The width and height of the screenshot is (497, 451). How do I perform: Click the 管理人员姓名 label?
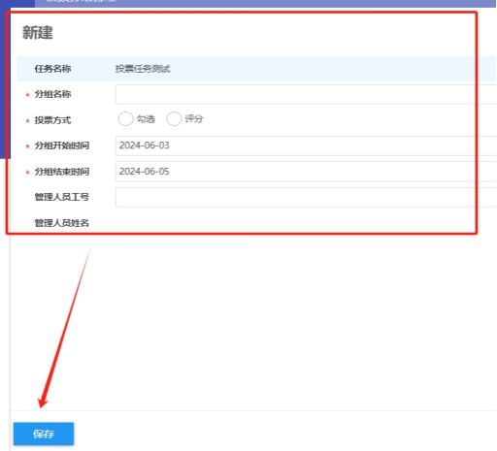[x=62, y=223]
